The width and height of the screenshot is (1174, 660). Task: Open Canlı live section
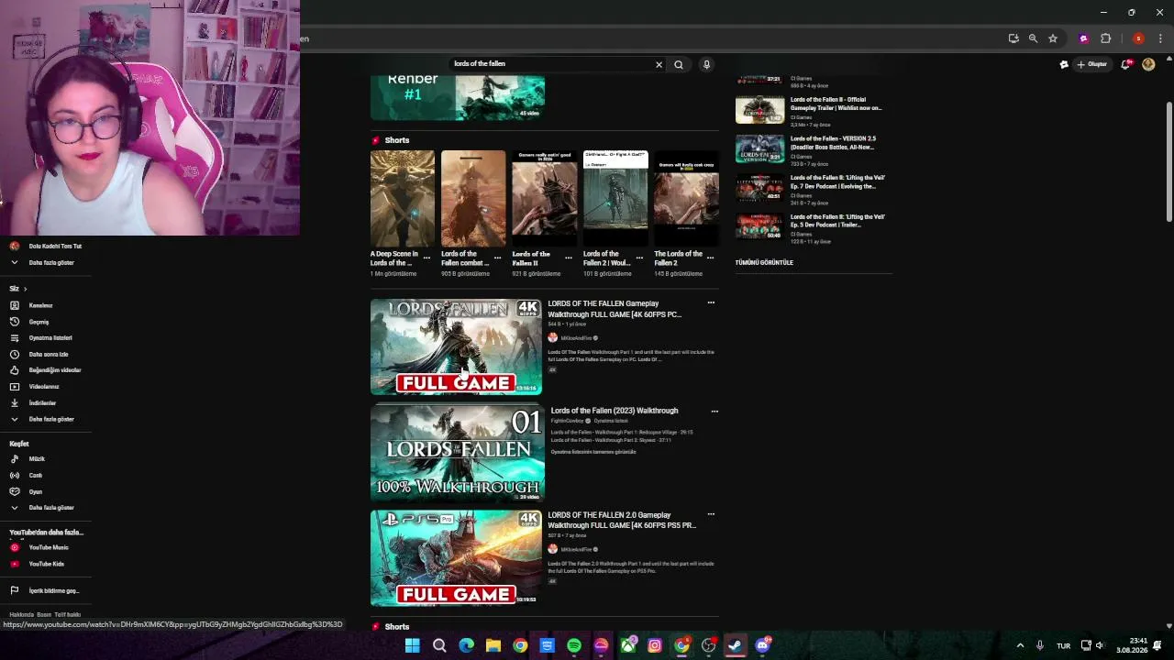36,475
